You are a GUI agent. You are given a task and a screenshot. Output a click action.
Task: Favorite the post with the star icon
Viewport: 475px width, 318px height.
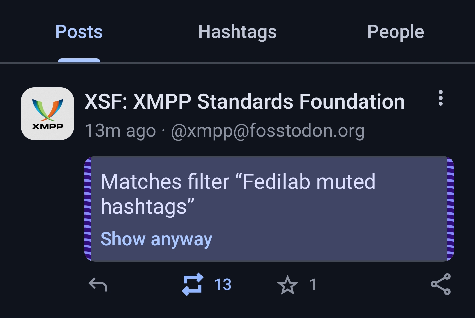pyautogui.click(x=287, y=285)
